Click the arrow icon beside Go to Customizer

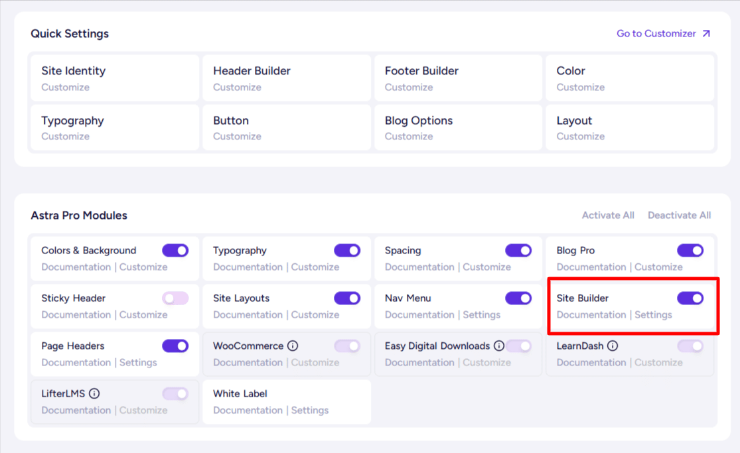point(706,34)
